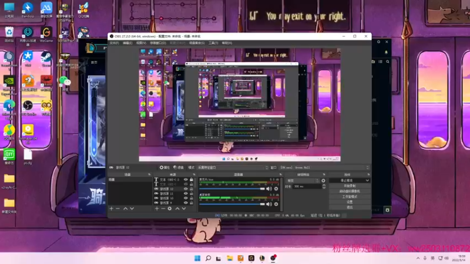
Task: Move the scene down with the arrow icon
Action: tap(132, 209)
